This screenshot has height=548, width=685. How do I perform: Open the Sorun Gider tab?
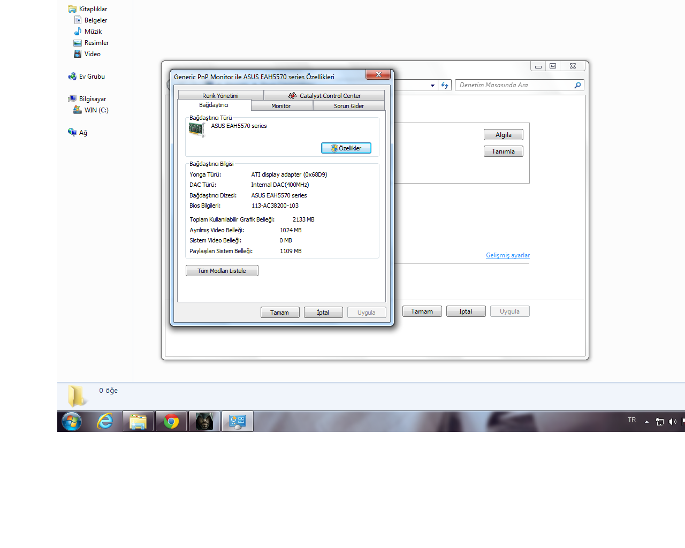tap(349, 106)
